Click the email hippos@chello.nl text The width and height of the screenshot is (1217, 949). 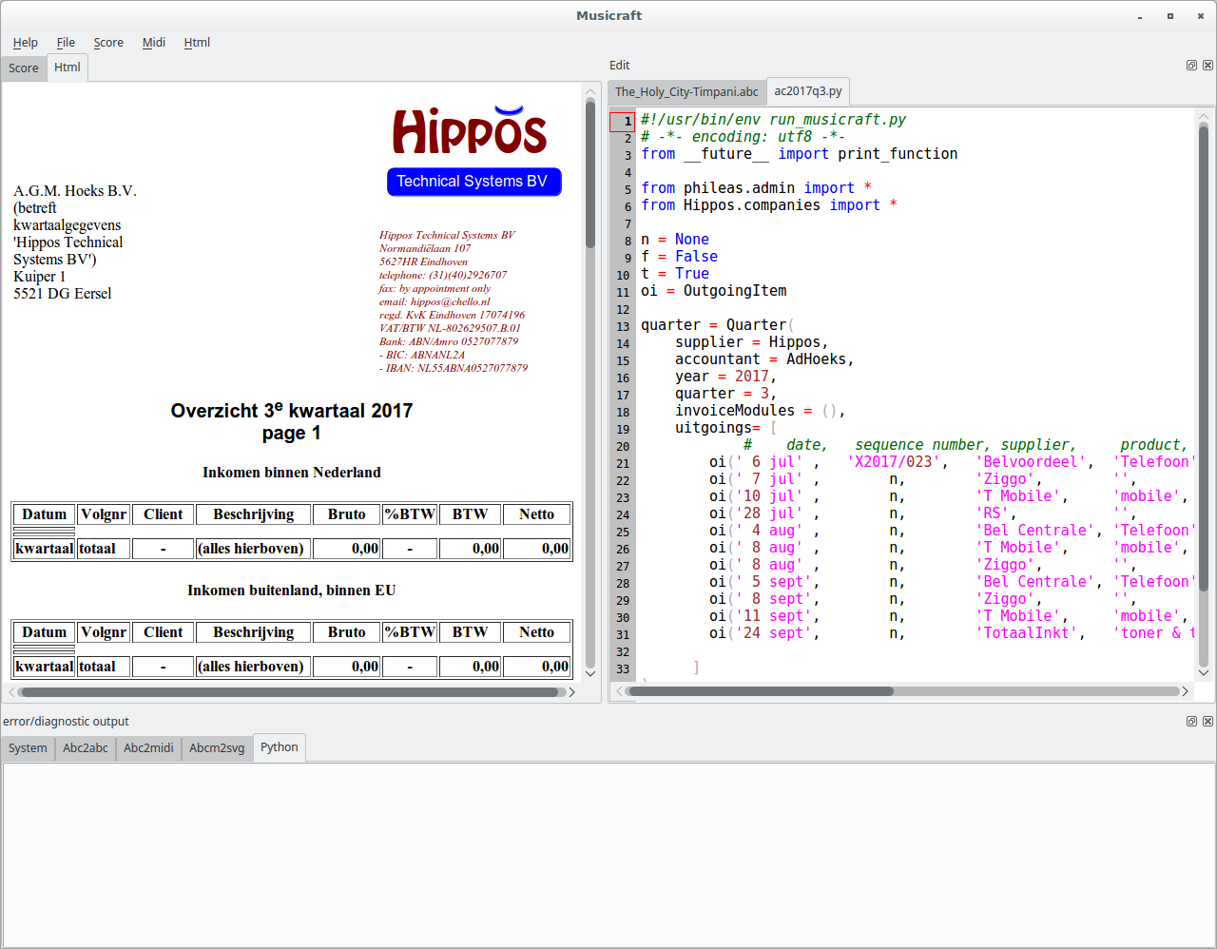coord(435,301)
